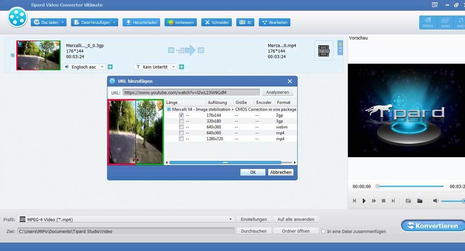Confirm with the OK button
The image size is (465, 251).
[x=252, y=172]
